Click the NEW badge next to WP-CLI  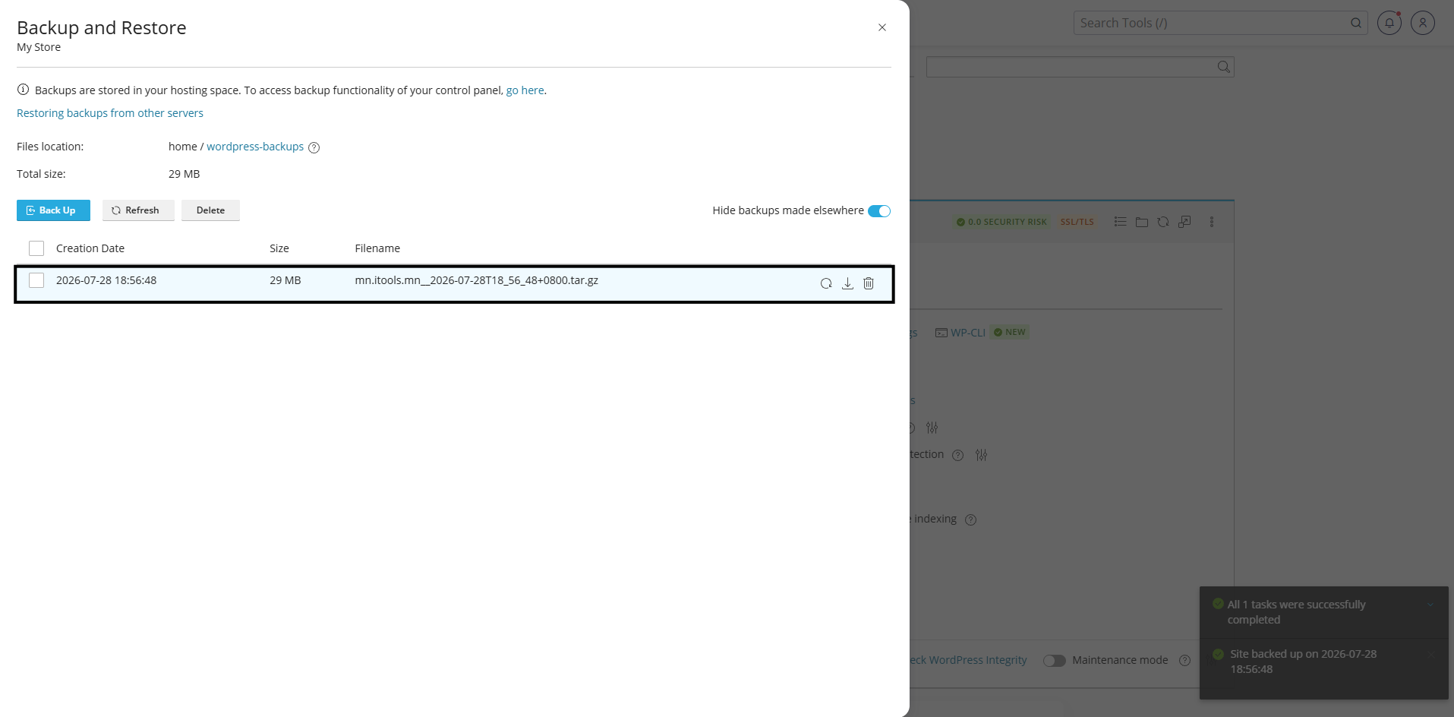pyautogui.click(x=1010, y=333)
